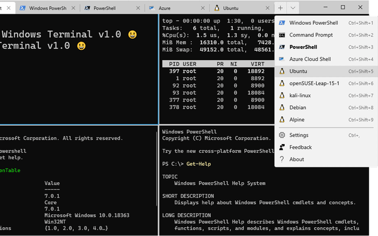378x236 pixels.
Task: Click the penguin icon beside Debian
Action: pos(282,107)
